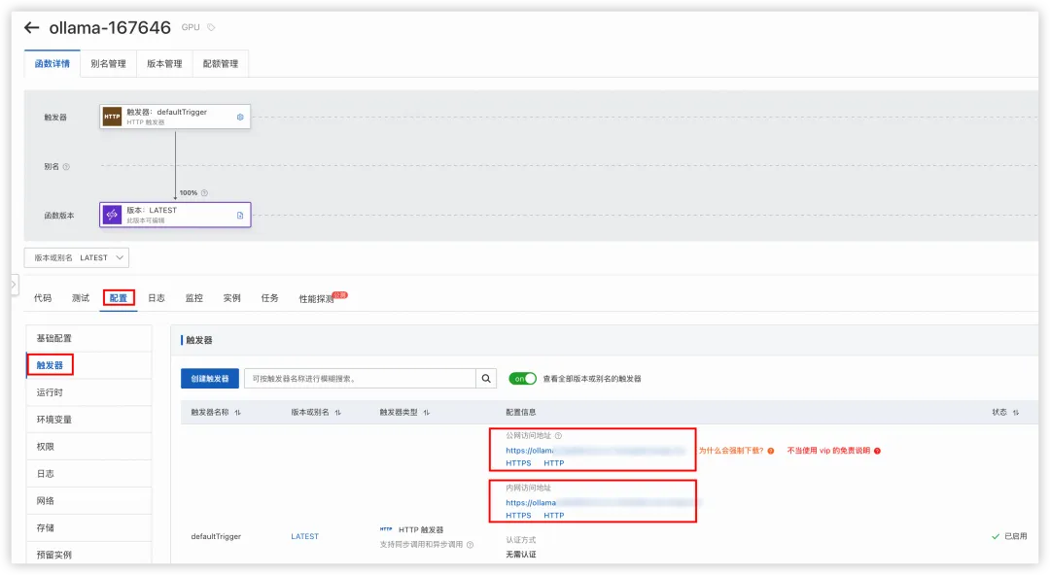Open 不当使用 vip 的免责说明 link

pyautogui.click(x=829, y=452)
